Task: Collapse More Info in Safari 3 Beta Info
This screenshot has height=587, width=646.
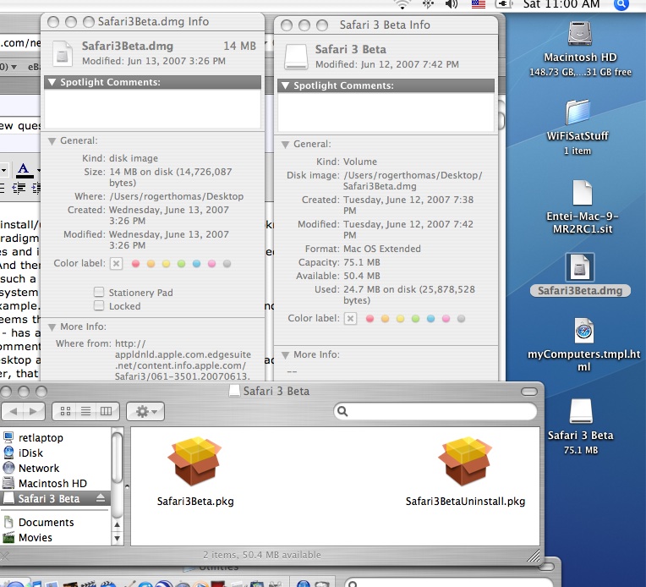Action: [x=285, y=355]
